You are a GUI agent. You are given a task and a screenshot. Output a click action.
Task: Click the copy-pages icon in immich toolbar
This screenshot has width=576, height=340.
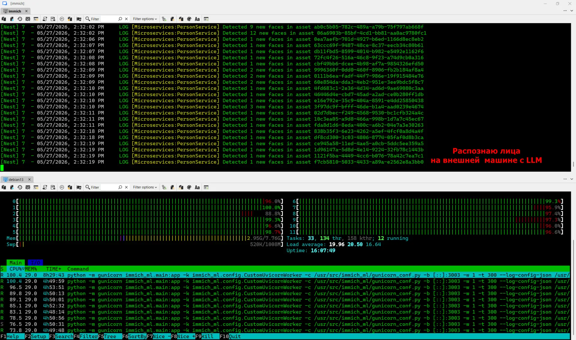tap(4, 19)
